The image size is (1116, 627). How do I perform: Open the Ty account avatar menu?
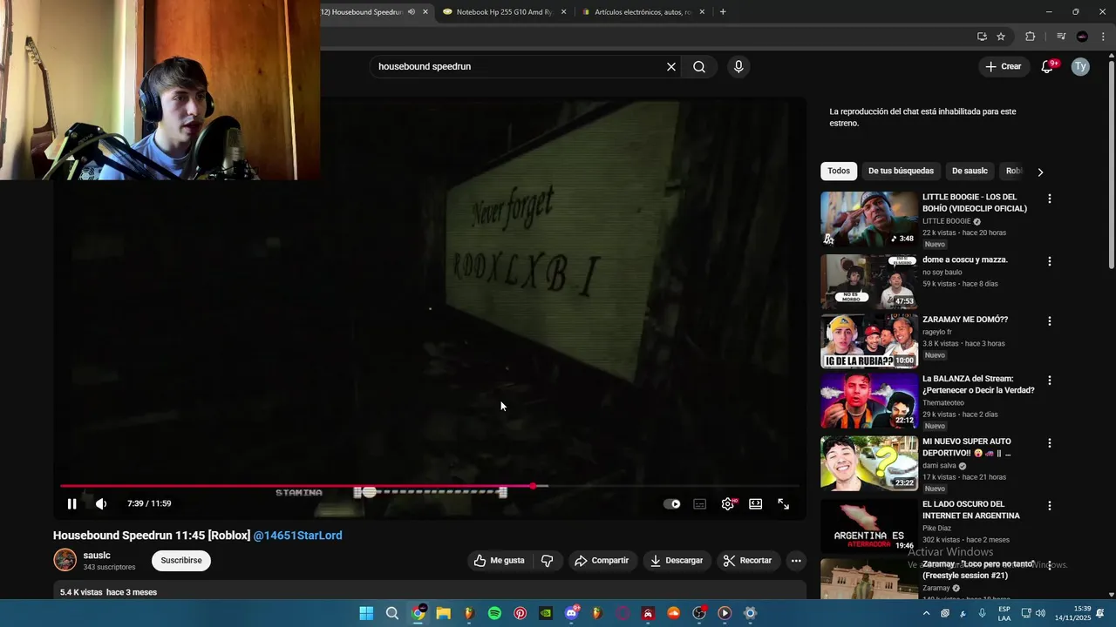1080,66
